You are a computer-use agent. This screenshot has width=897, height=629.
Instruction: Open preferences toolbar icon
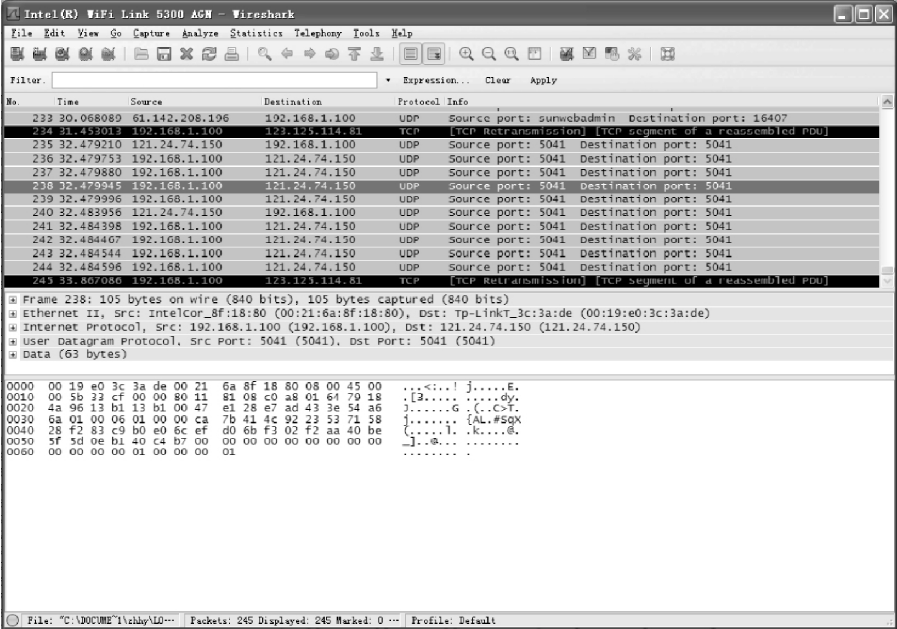click(634, 54)
